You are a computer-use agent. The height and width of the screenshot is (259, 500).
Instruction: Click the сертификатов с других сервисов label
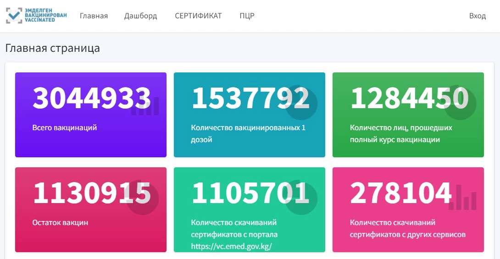[408, 235]
